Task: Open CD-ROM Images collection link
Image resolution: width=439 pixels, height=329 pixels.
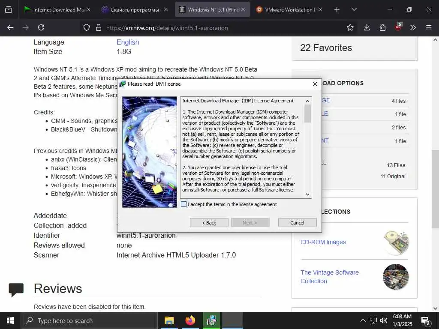Action: (323, 242)
